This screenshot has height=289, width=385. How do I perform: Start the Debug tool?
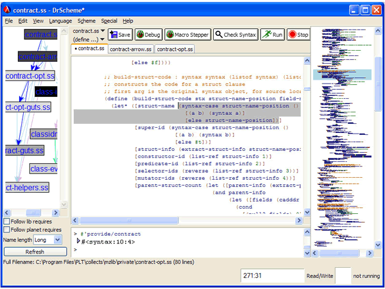[148, 35]
